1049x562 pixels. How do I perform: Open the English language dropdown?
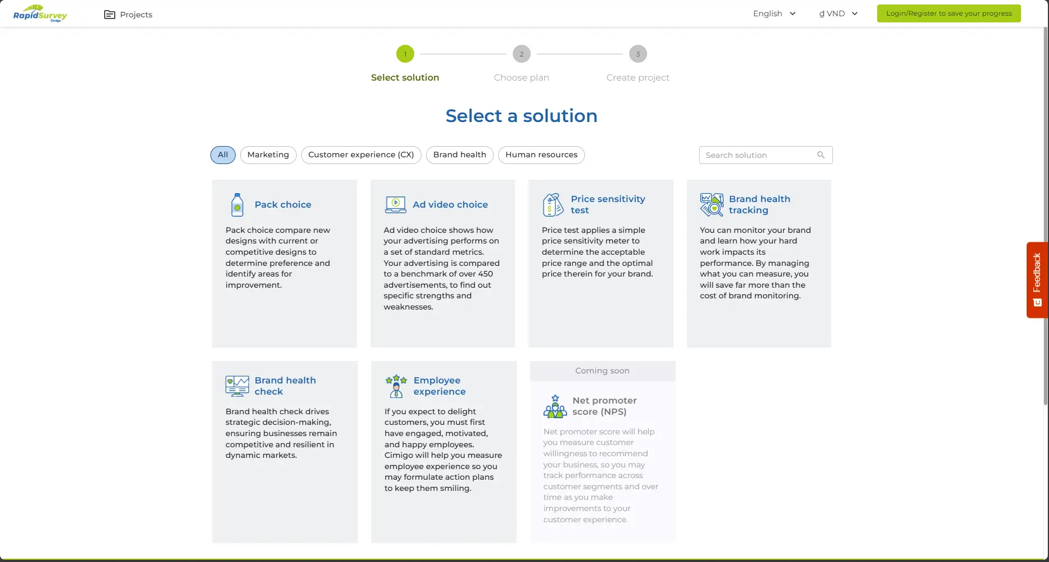click(774, 13)
